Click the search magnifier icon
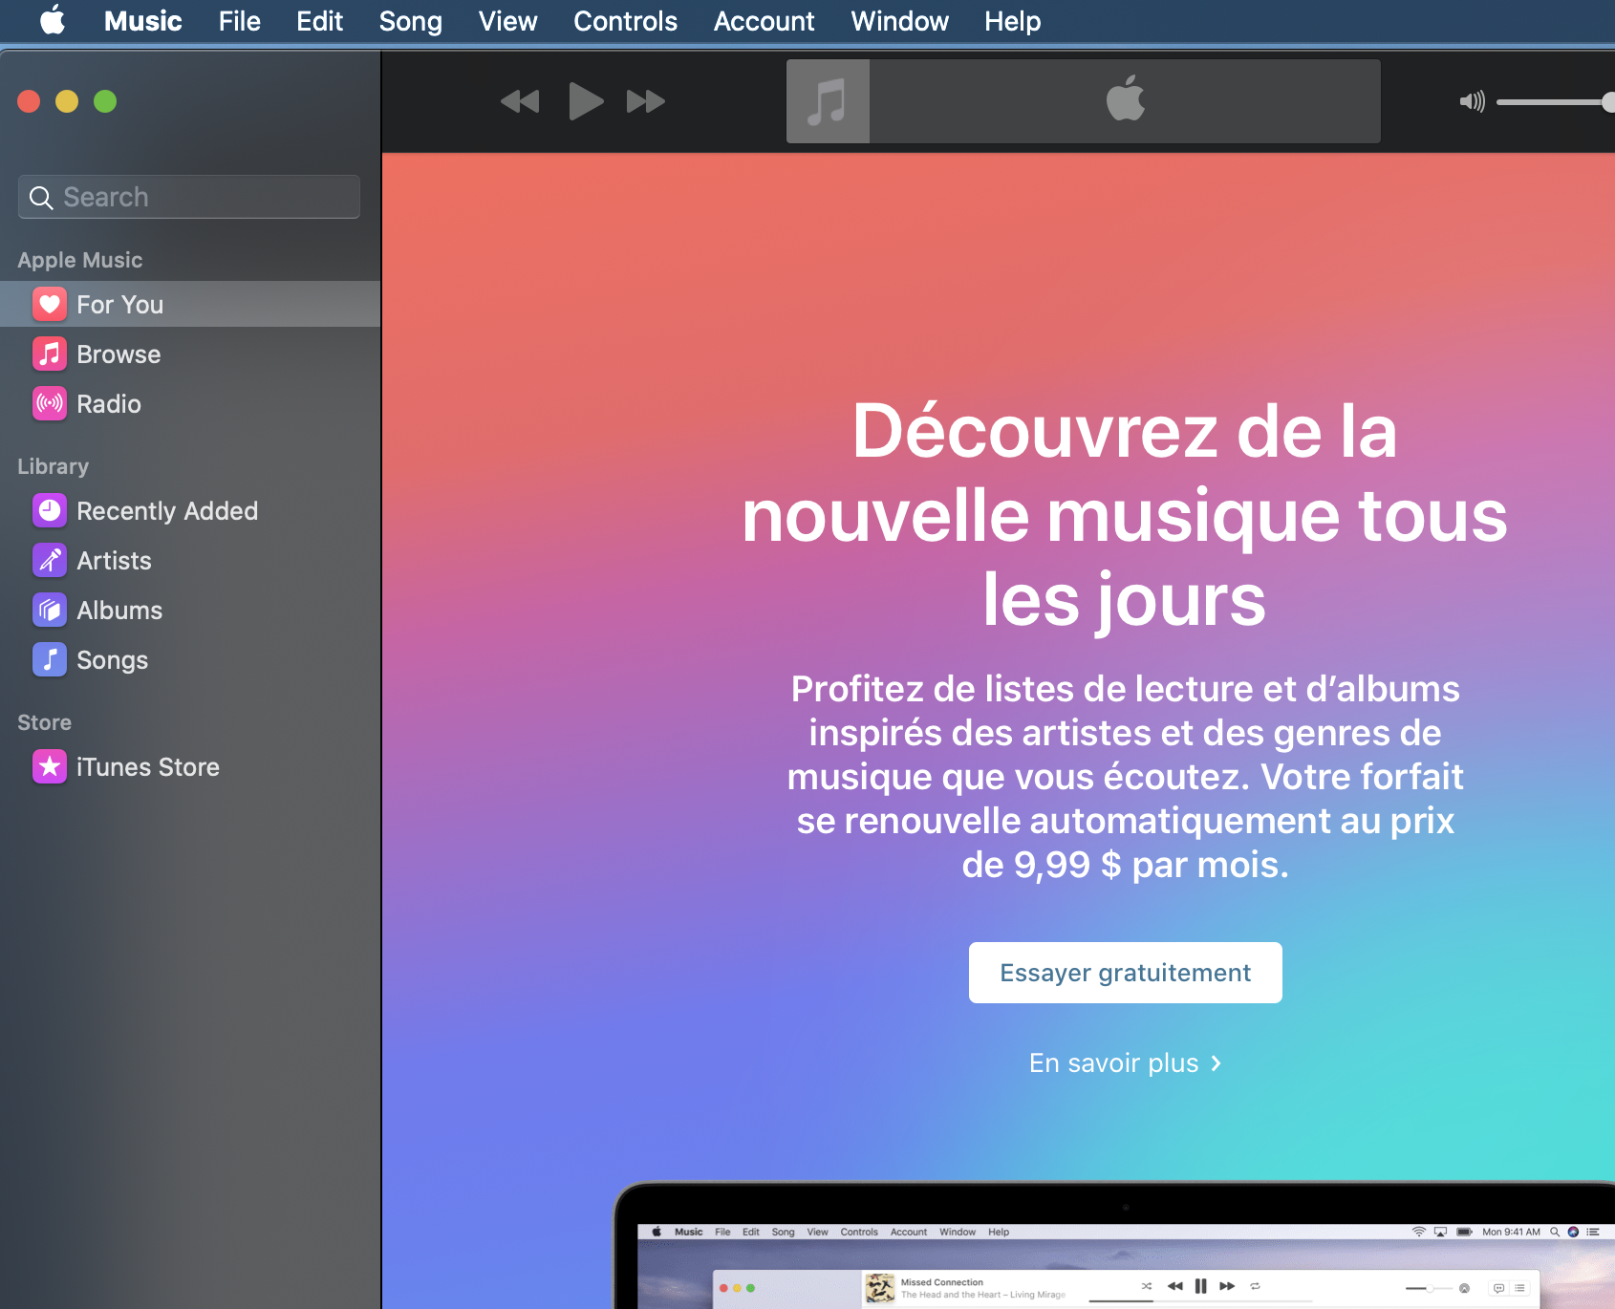The width and height of the screenshot is (1615, 1309). coord(41,198)
